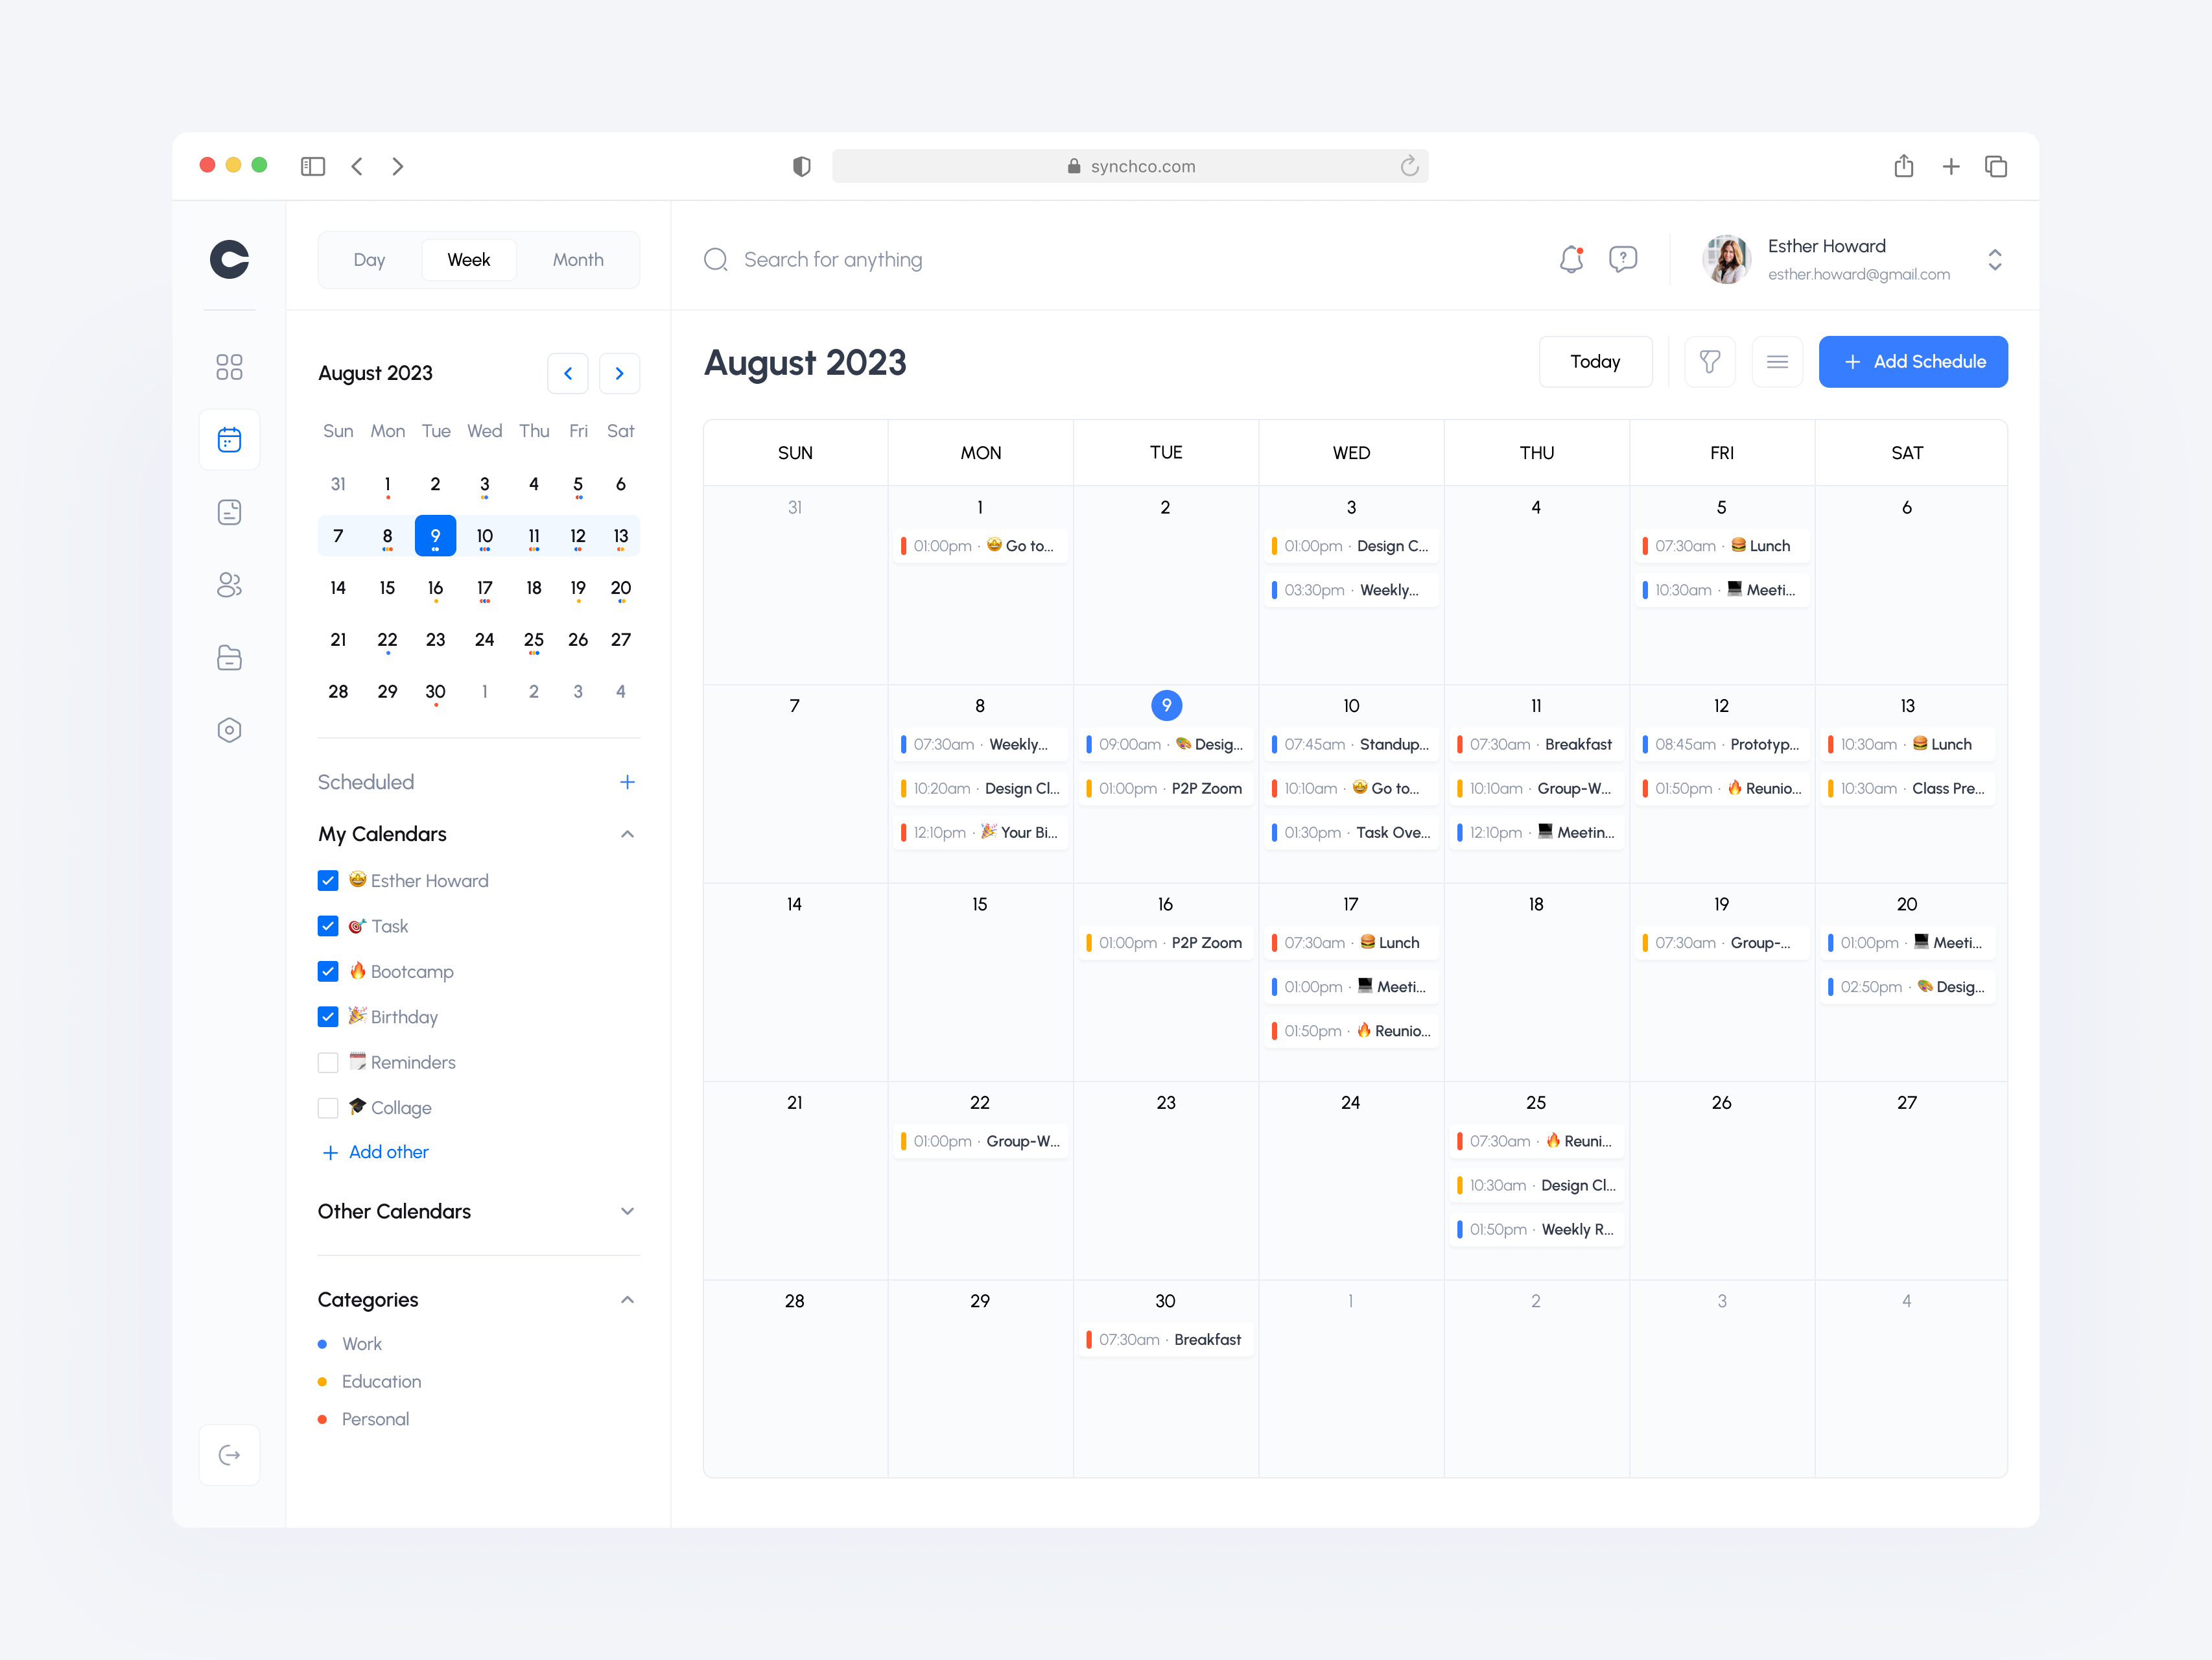Switch to Month view

578,259
